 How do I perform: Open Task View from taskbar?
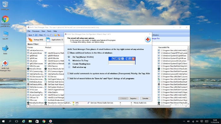point(17,121)
